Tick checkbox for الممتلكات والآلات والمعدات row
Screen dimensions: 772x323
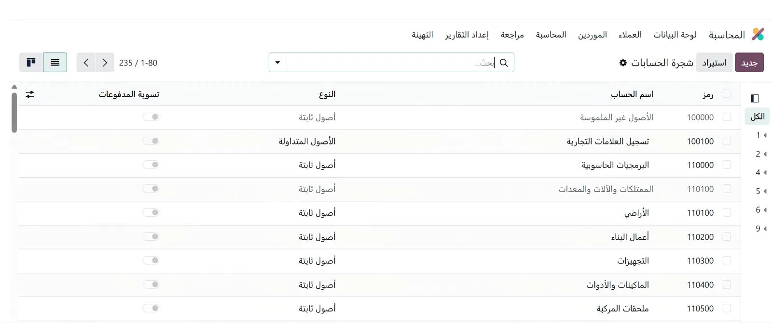pyautogui.click(x=727, y=189)
